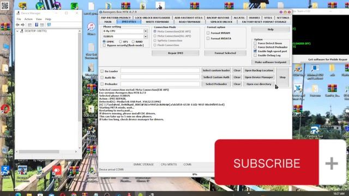Click the computer icon beside DESKTOP node
Image resolution: width=349 pixels, height=196 pixels.
pyautogui.click(x=22, y=31)
